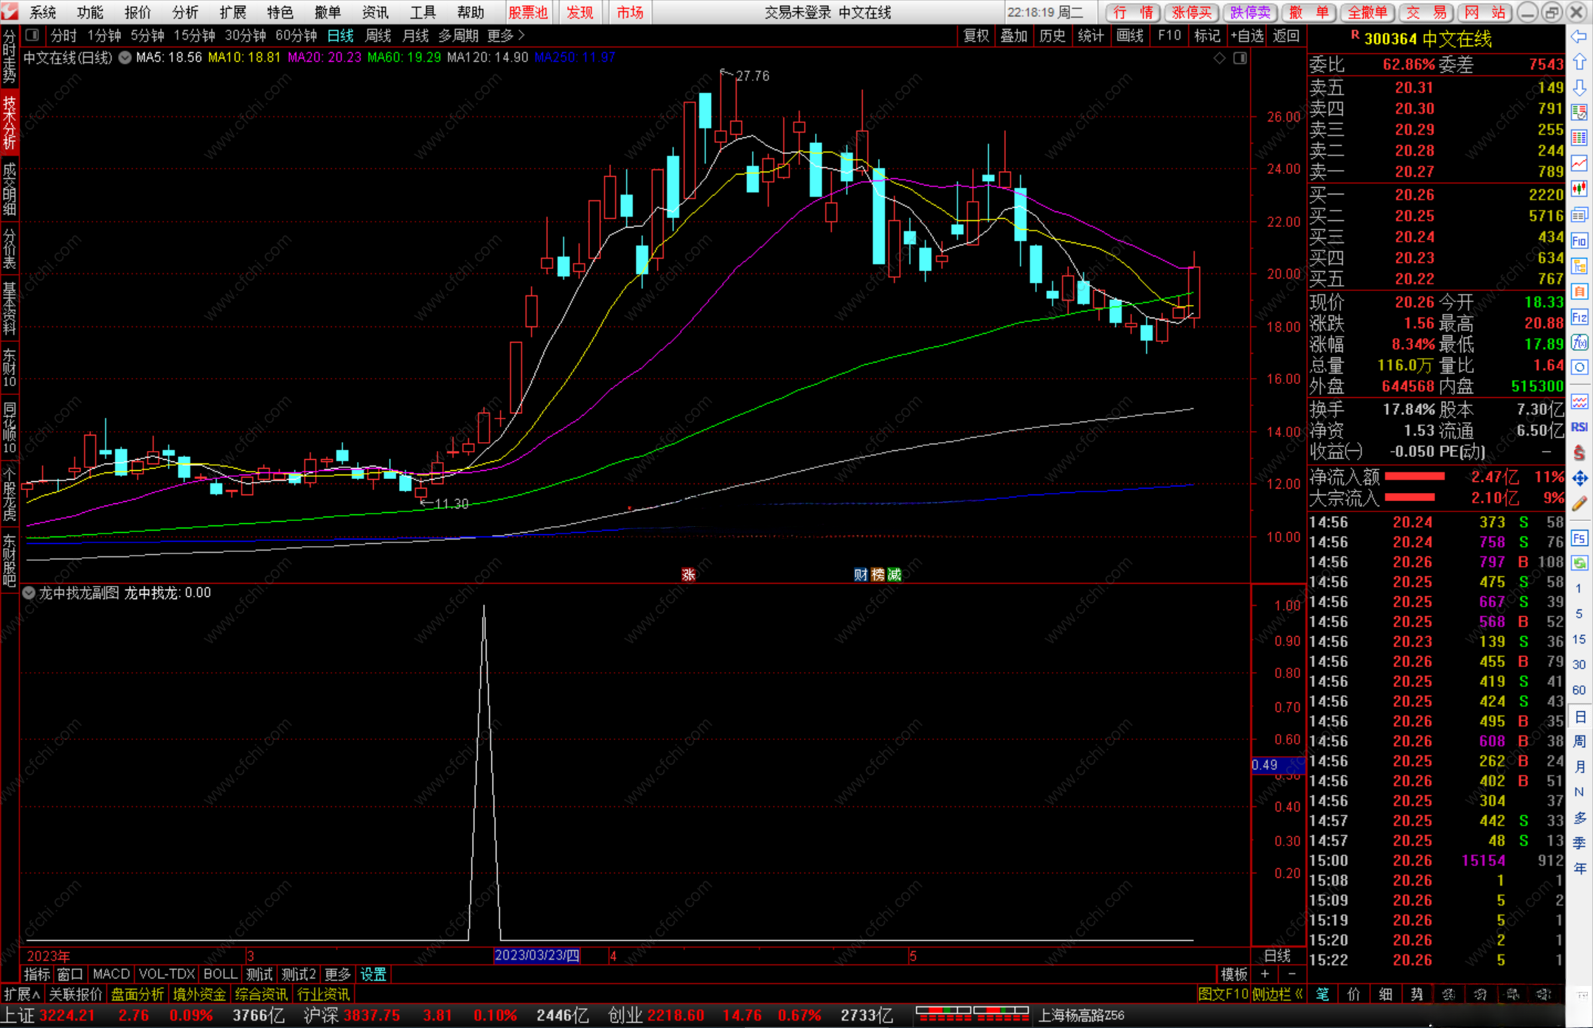The height and width of the screenshot is (1028, 1593).
Task: Click the RSI indicator icon
Action: (1579, 427)
